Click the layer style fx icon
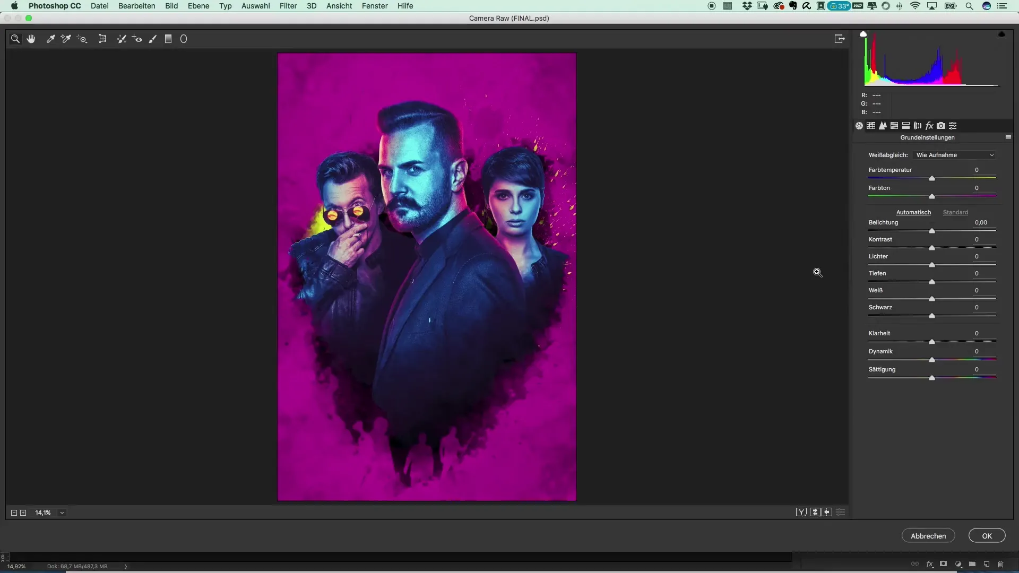Screen dimensions: 1019x573 [930, 564]
